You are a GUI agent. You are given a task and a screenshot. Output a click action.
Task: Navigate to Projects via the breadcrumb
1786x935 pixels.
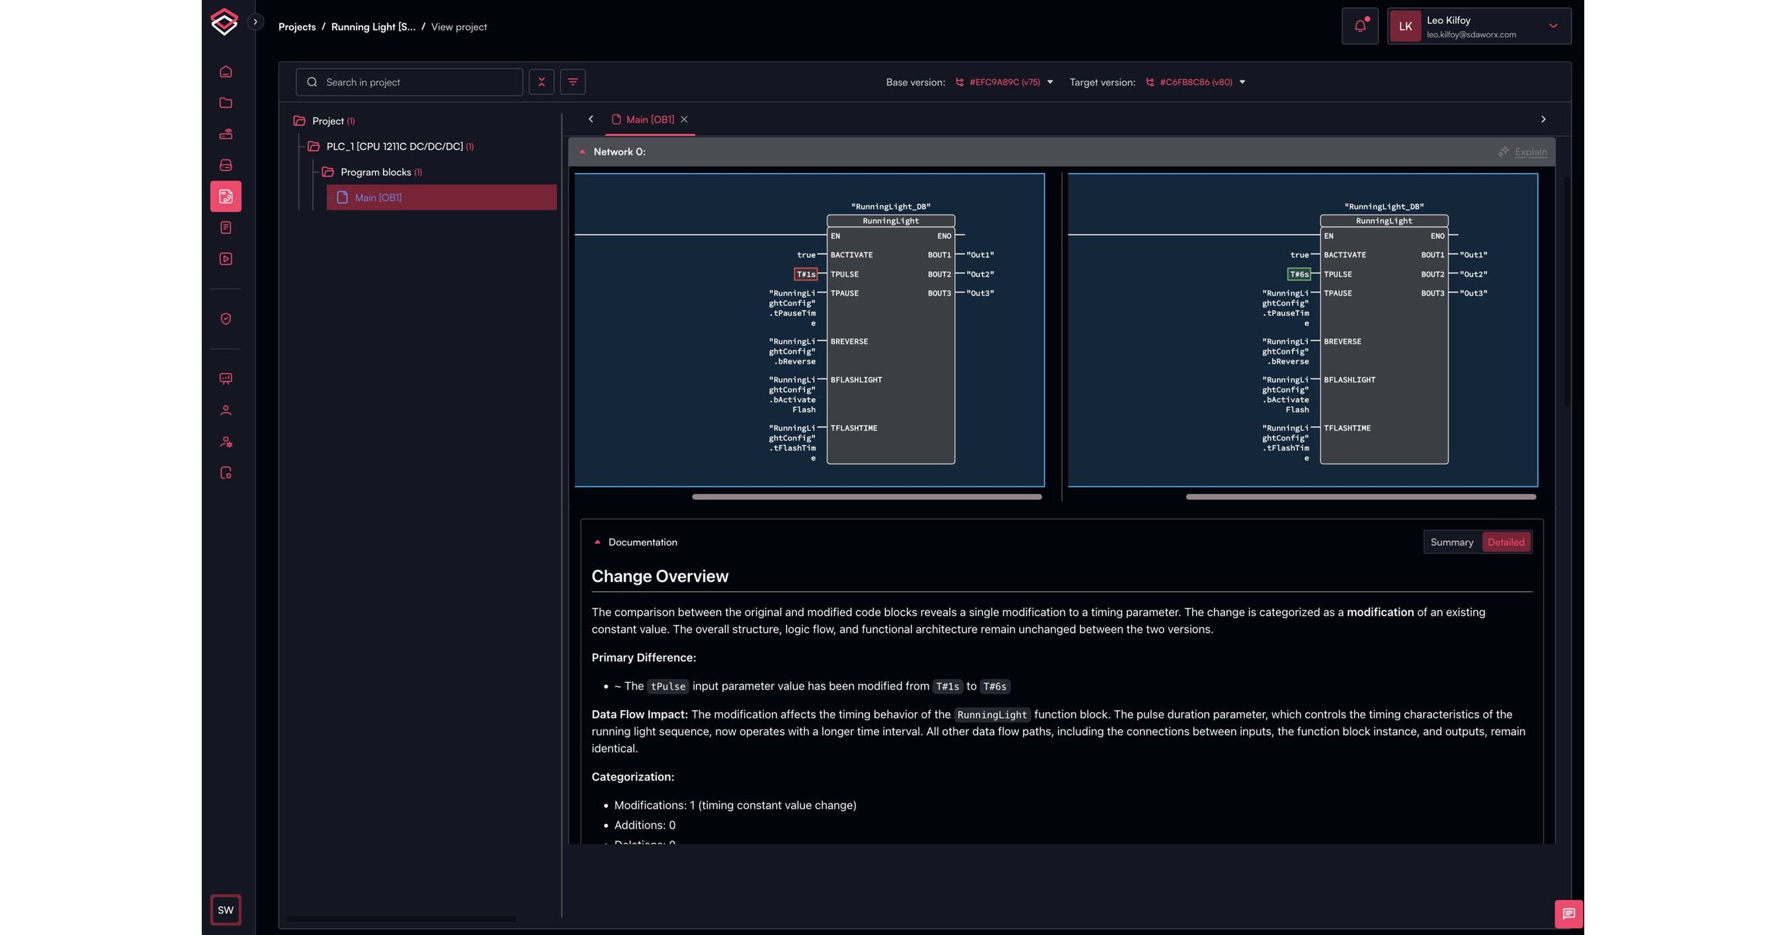pyautogui.click(x=297, y=26)
